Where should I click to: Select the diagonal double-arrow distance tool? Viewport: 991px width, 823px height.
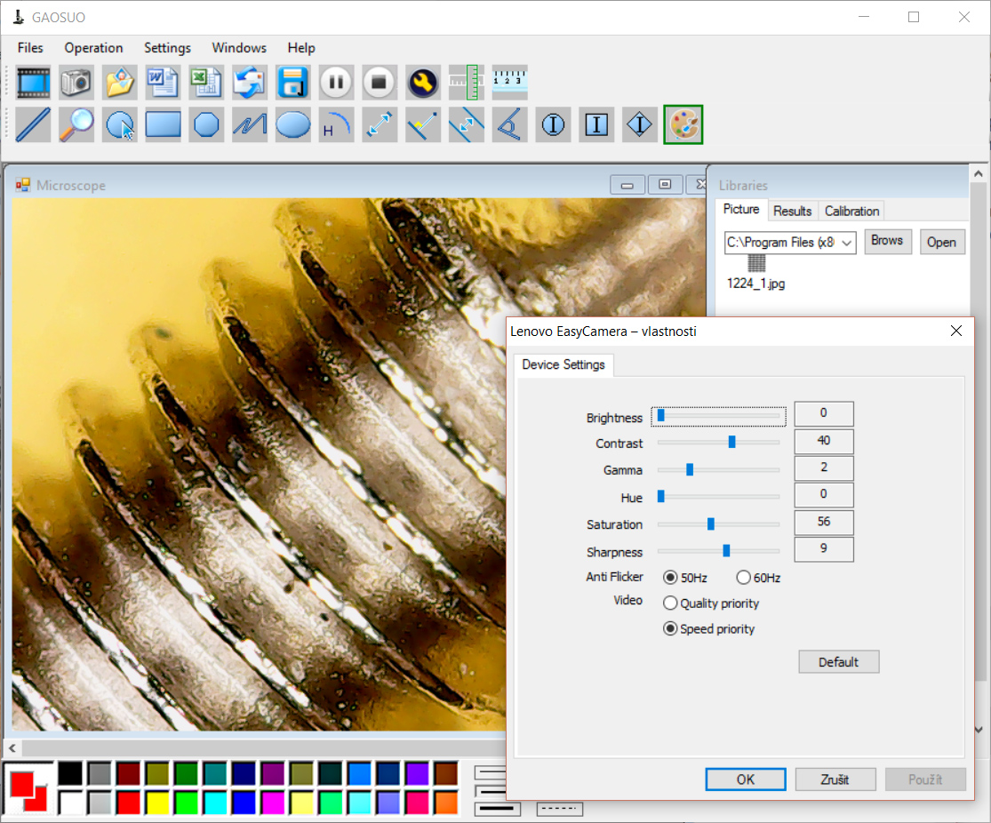coord(380,124)
